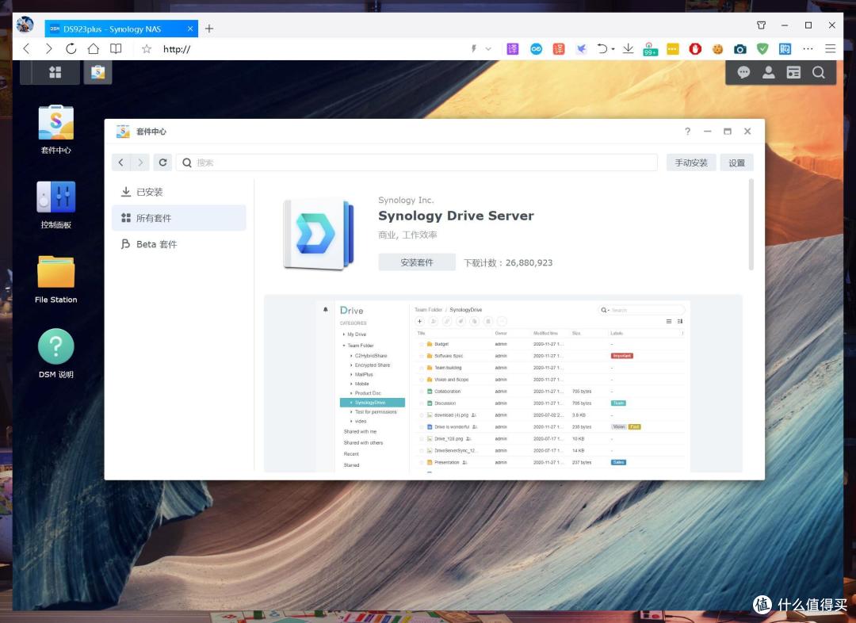The image size is (856, 623).
Task: Open the user account options icon
Action: click(x=768, y=72)
